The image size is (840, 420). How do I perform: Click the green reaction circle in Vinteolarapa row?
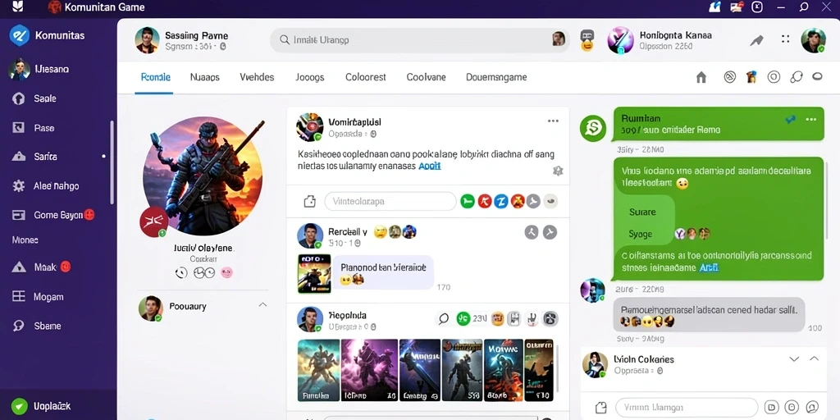468,202
